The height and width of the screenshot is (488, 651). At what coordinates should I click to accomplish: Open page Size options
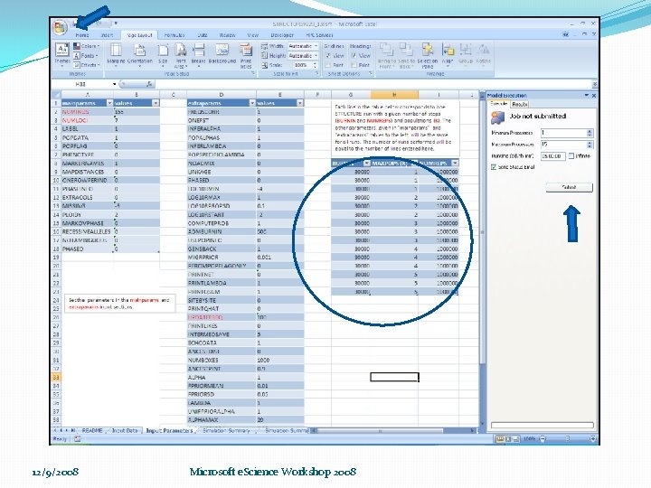tap(163, 55)
